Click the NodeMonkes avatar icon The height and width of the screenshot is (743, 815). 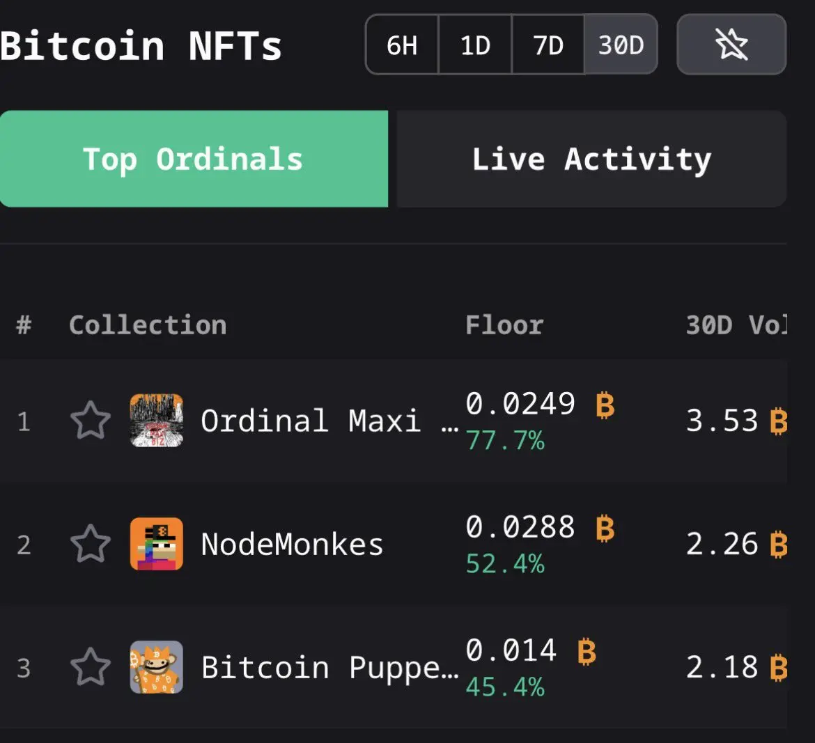(157, 544)
